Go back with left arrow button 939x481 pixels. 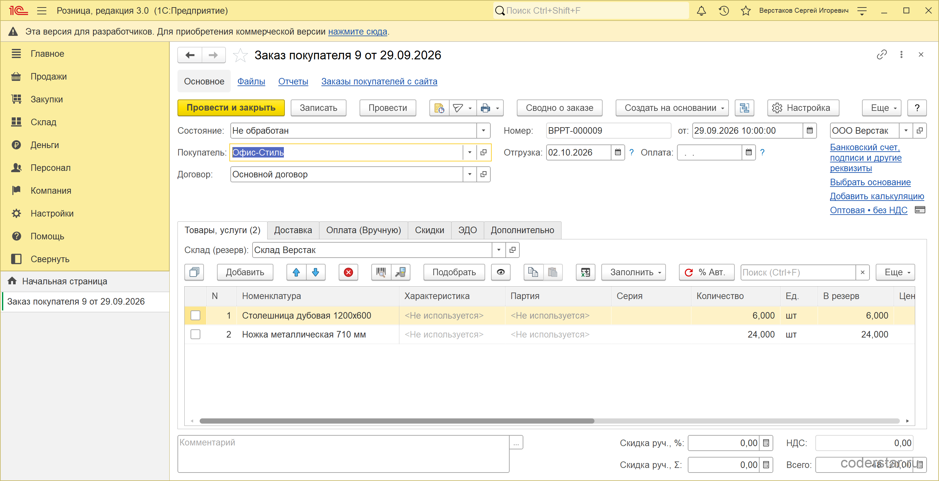point(190,55)
